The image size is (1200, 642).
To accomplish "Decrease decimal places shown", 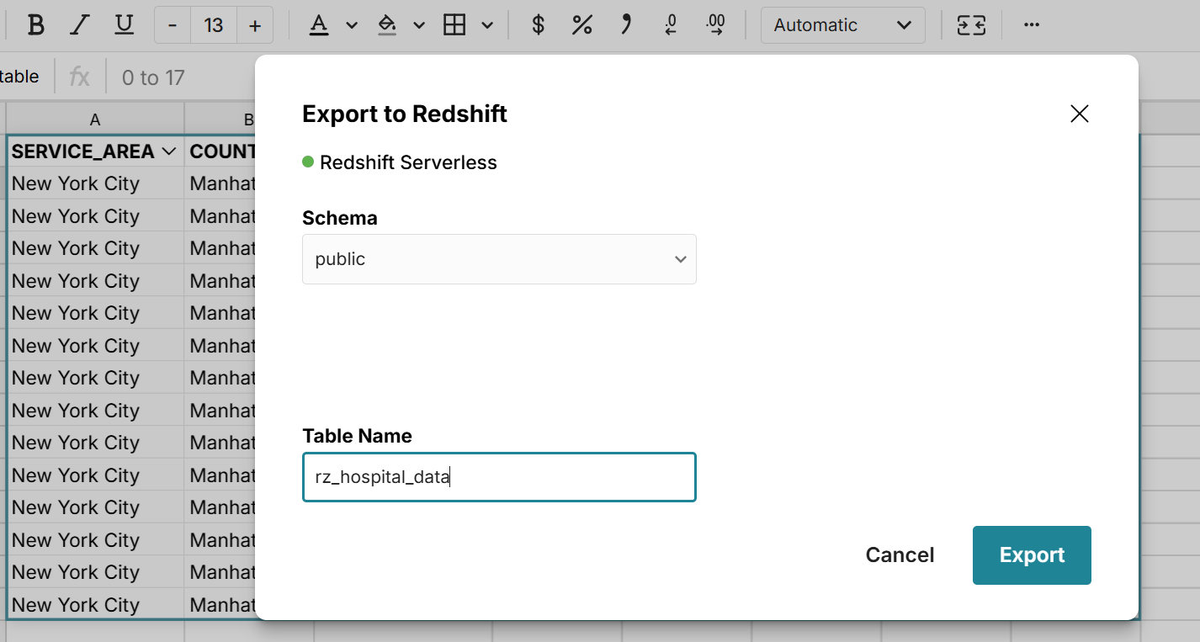I will pos(669,25).
